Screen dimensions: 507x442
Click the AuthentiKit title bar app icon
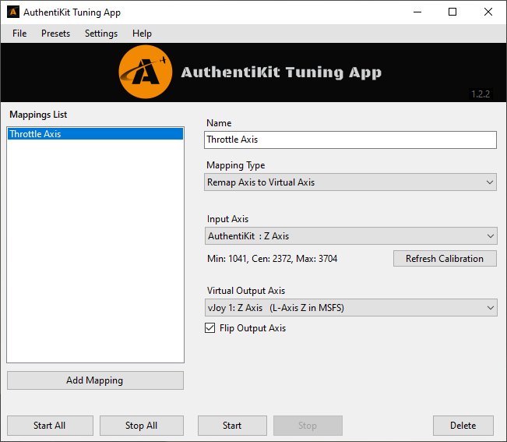(x=13, y=12)
